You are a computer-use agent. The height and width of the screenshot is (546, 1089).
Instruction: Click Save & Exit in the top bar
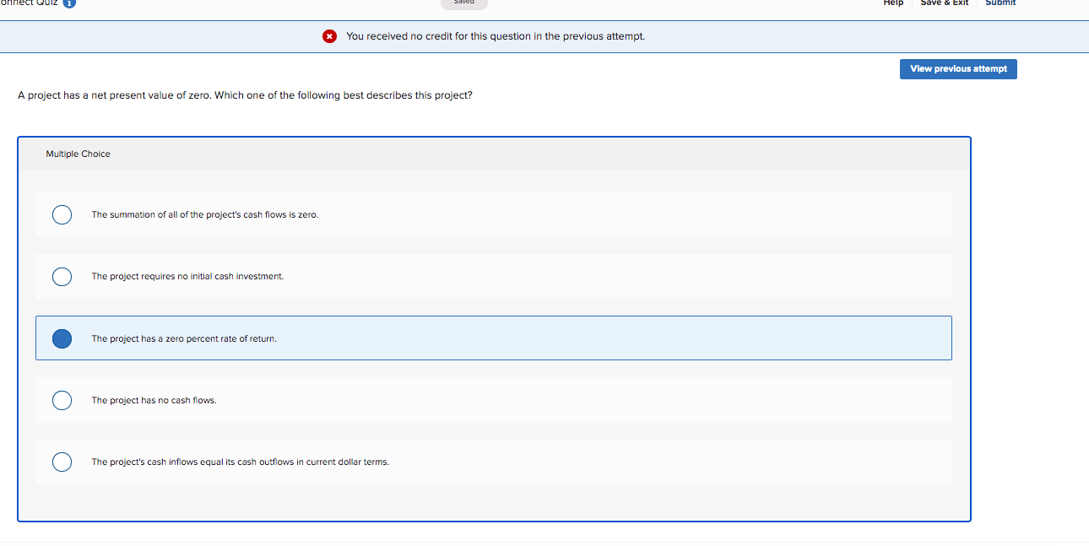945,3
